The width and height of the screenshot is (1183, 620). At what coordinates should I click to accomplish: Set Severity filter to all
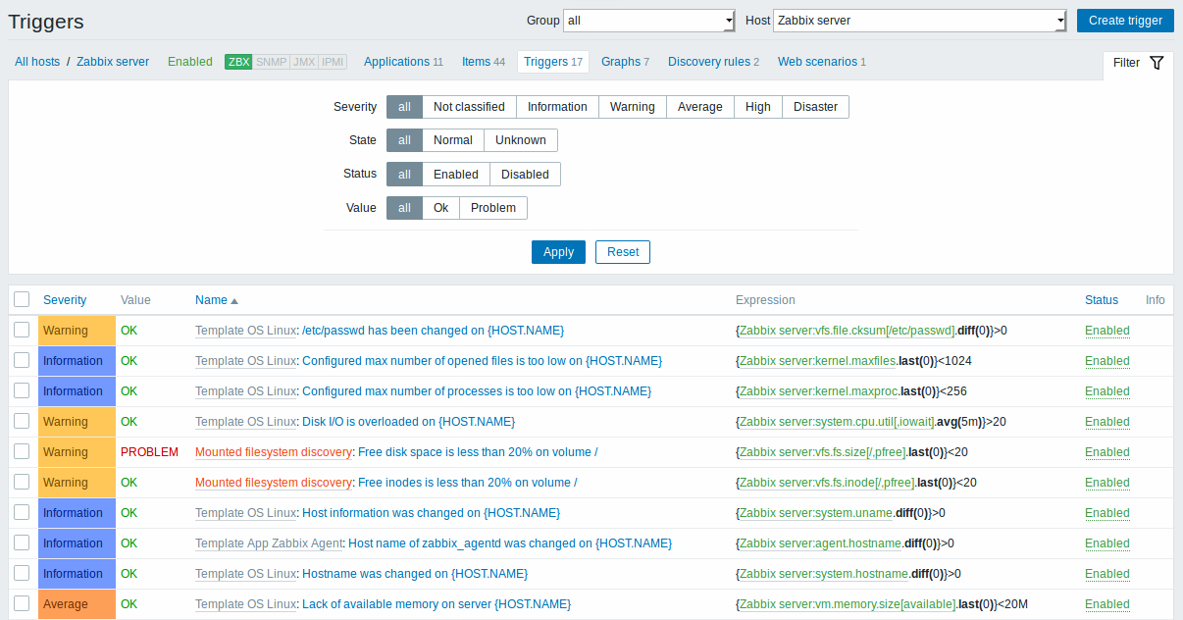(x=404, y=107)
